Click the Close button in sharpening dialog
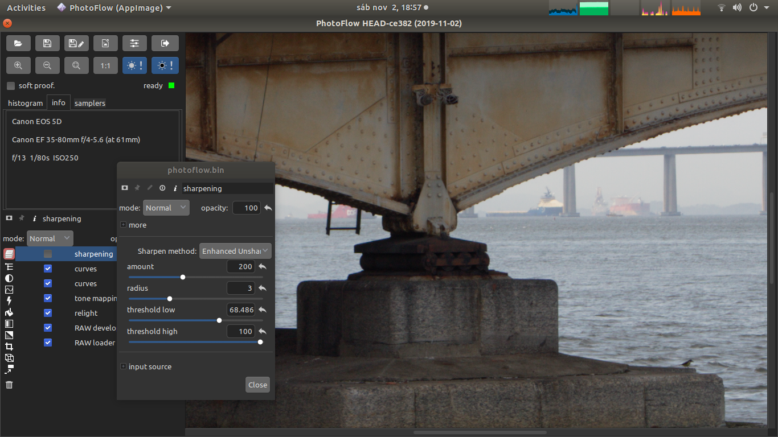This screenshot has width=778, height=437. pyautogui.click(x=257, y=385)
